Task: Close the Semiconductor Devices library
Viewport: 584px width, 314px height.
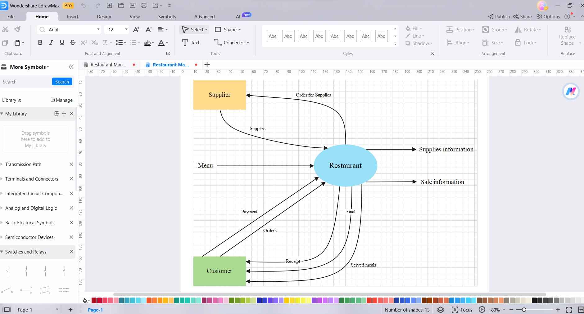Action: (71, 237)
